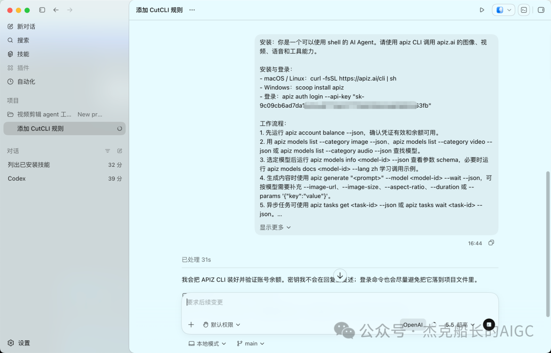Open the main branch dropdown
Screen dimensions: 551x353
[251, 343]
